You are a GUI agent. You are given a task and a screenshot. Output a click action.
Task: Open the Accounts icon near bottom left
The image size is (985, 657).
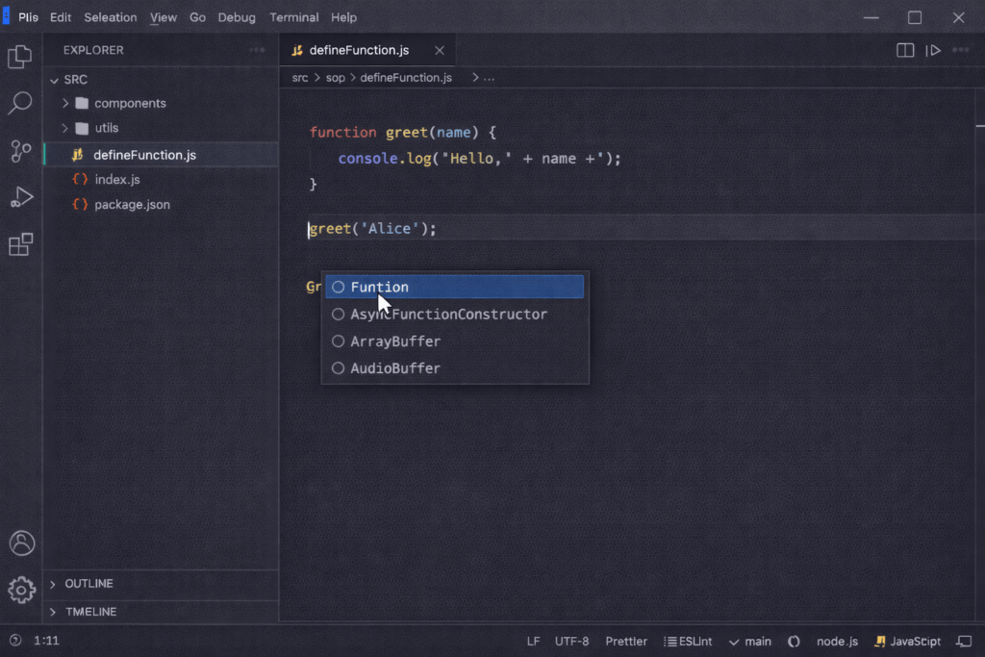tap(22, 543)
